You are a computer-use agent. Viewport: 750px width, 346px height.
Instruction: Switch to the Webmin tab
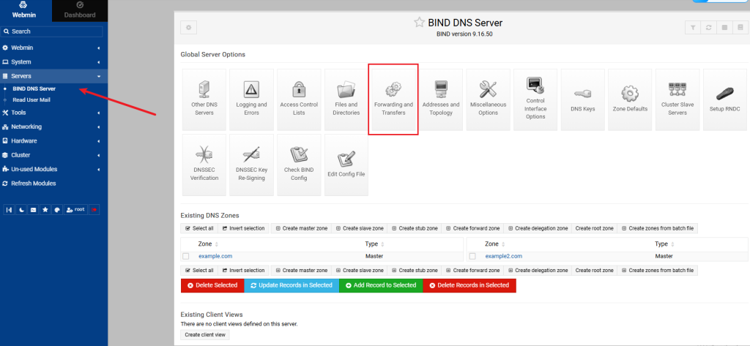pyautogui.click(x=24, y=10)
